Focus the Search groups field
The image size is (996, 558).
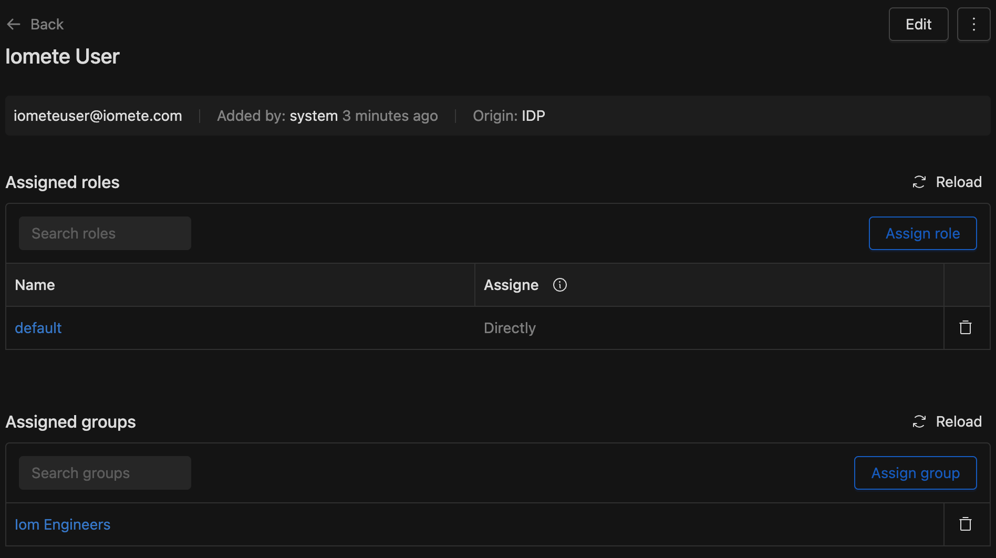click(105, 473)
